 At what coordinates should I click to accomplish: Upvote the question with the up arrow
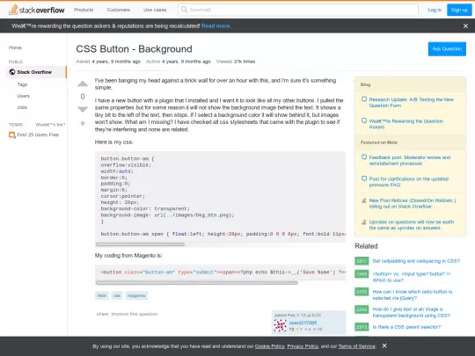[x=83, y=84]
